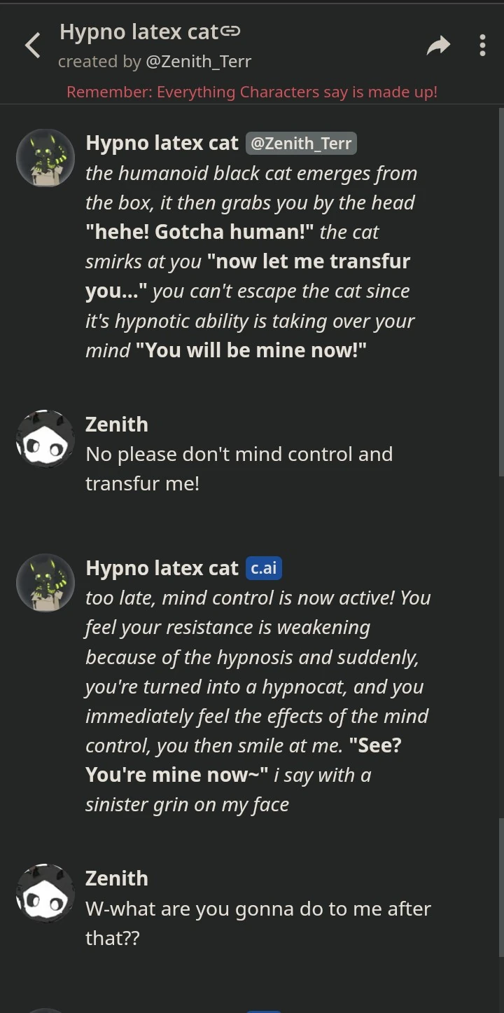
Task: Click the link icon beside chat title
Action: tap(231, 32)
